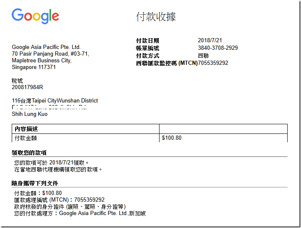Click the 隨身攜帶下列文件 section heading

click(35, 183)
